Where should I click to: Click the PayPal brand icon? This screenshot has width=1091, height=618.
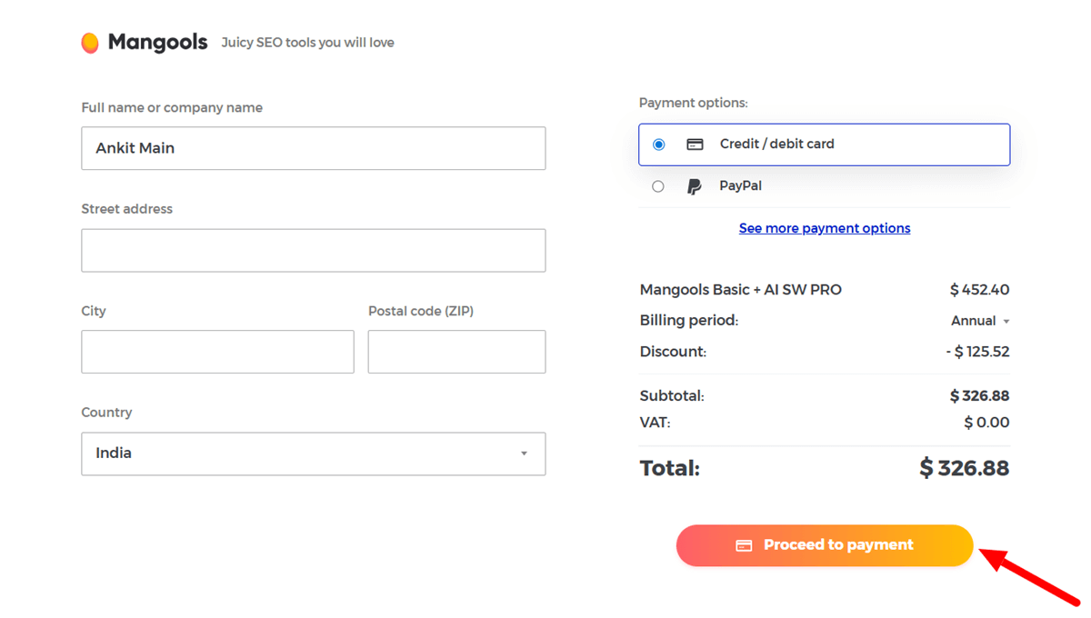(694, 185)
